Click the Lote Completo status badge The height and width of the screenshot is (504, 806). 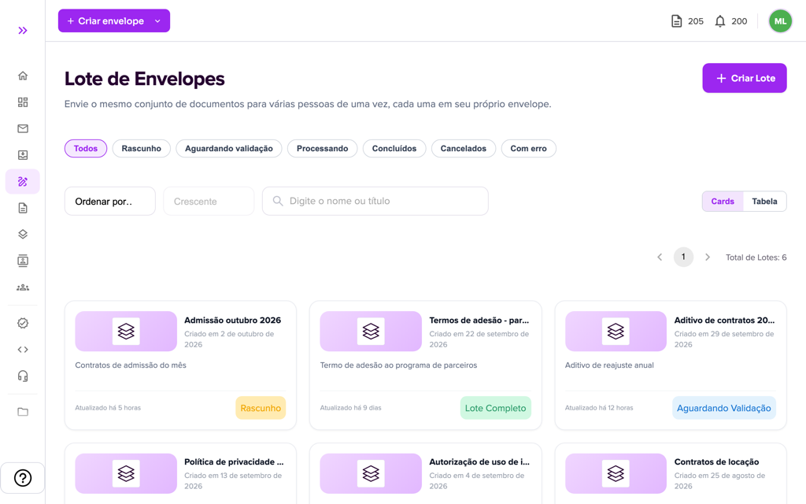tap(496, 408)
